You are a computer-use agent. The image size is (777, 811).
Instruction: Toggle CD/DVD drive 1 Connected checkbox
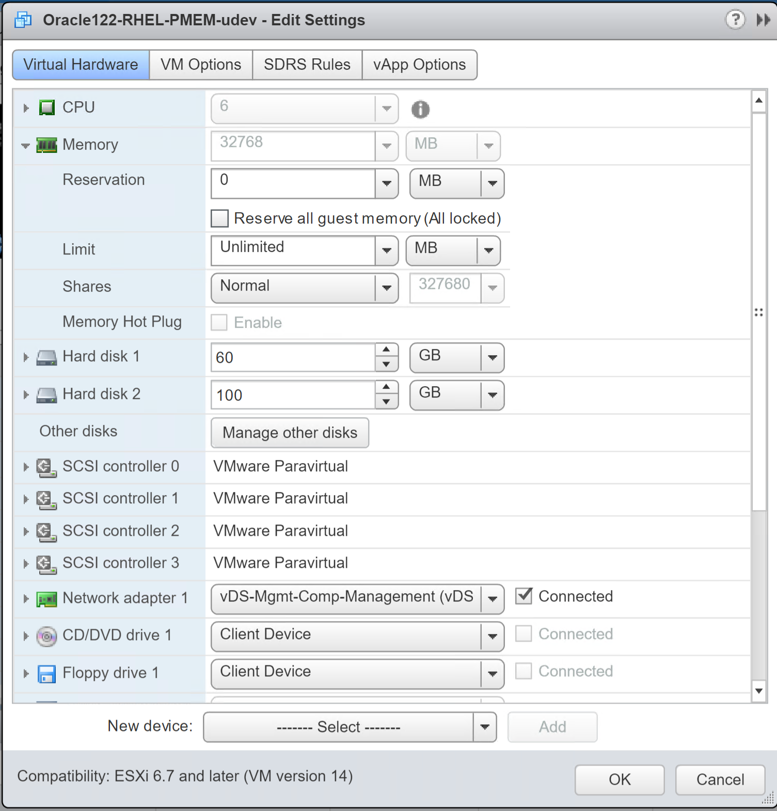524,633
